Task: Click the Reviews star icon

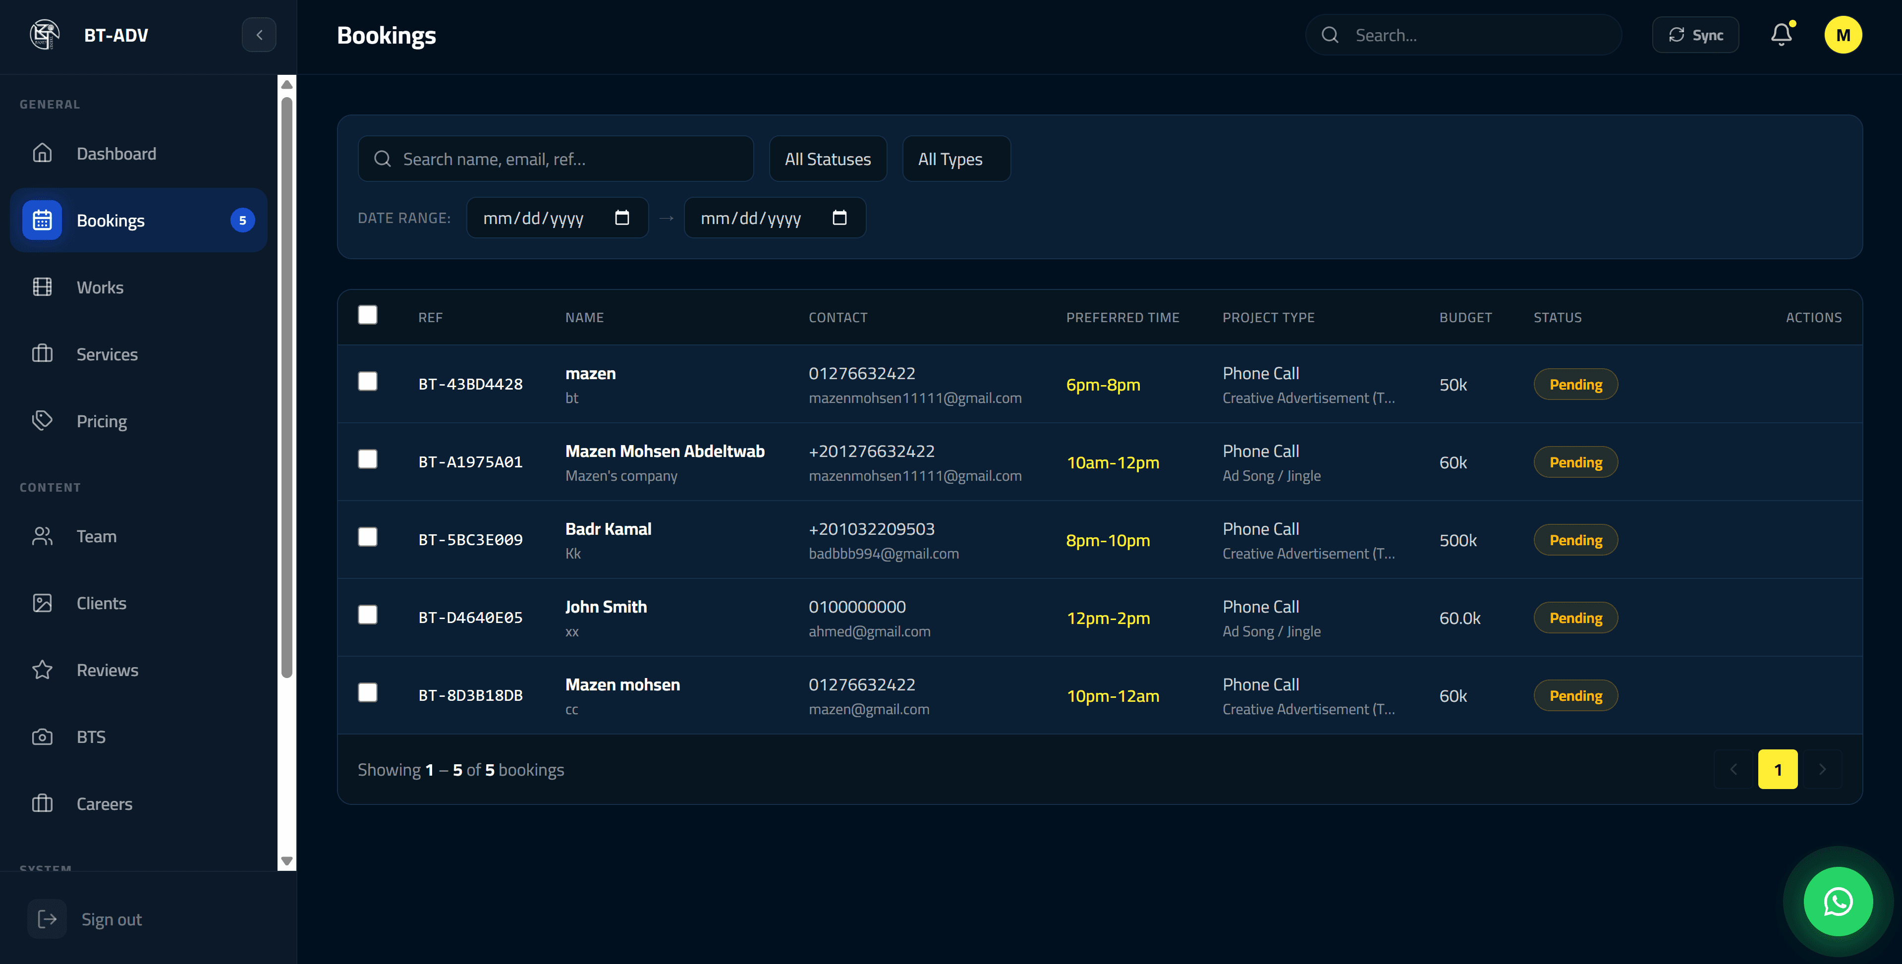Action: tap(42, 670)
